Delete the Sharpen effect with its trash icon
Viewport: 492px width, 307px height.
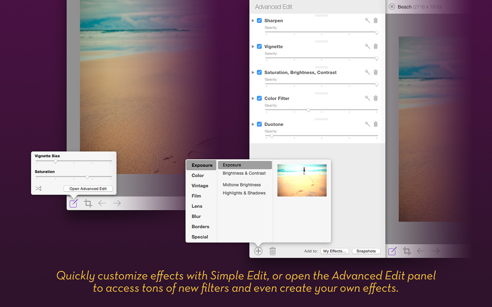pyautogui.click(x=376, y=21)
